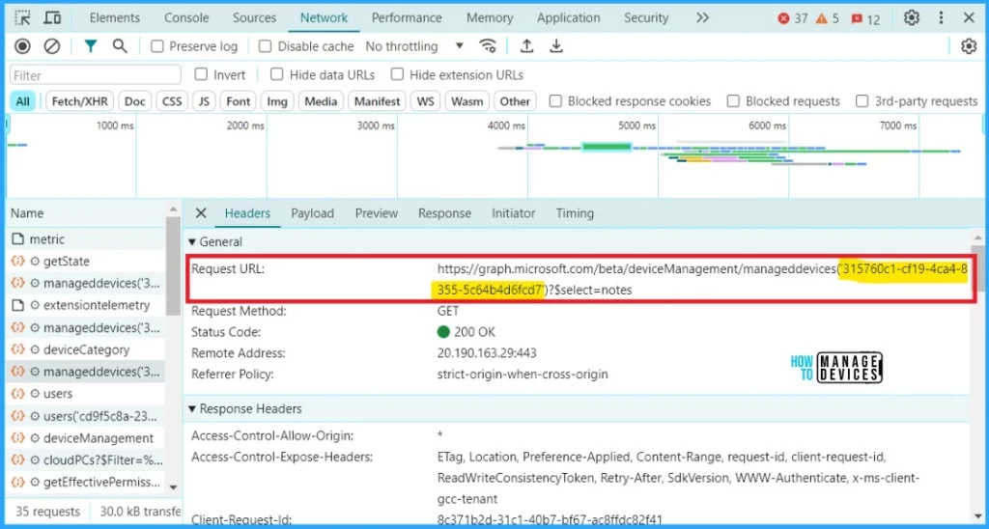This screenshot has height=529, width=989.
Task: Filter by Font type
Action: point(239,101)
